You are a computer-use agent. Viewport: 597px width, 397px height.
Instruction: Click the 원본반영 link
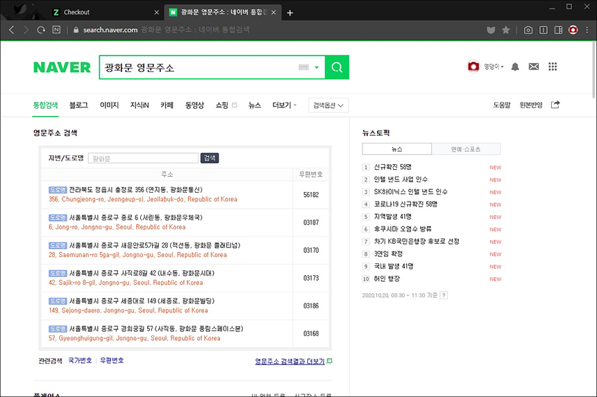coord(531,105)
